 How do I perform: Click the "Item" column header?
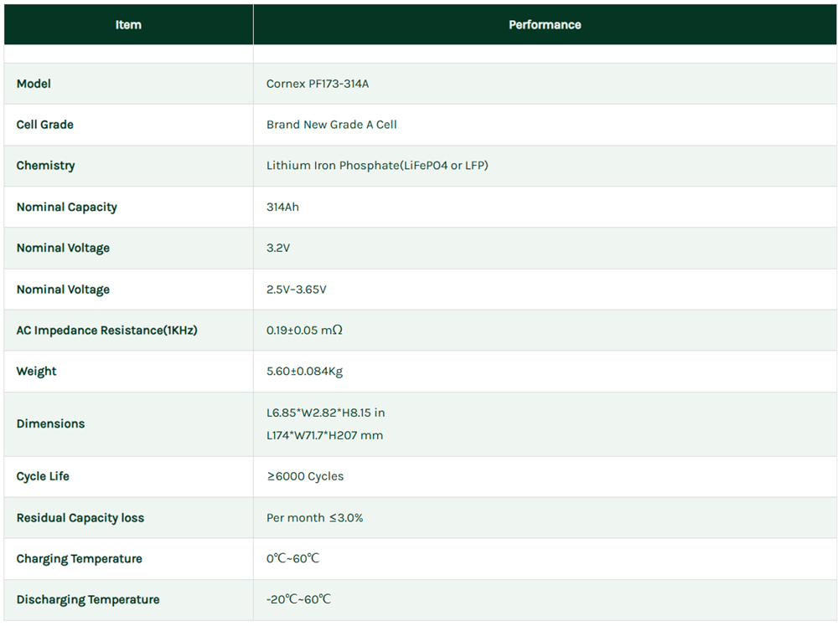click(128, 25)
